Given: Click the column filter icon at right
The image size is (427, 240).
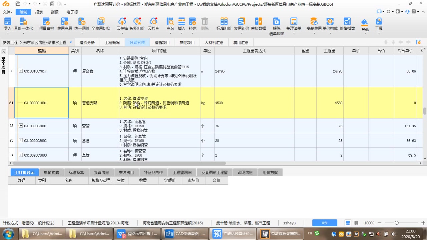Looking at the screenshot, I should pyautogui.click(x=418, y=42).
